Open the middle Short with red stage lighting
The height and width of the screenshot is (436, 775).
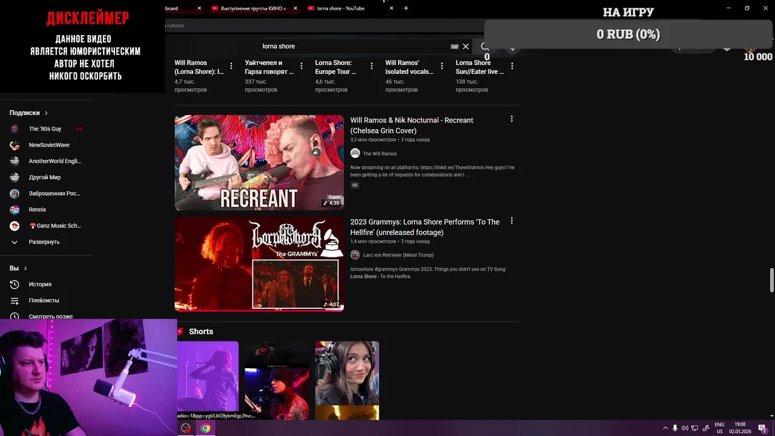click(277, 380)
